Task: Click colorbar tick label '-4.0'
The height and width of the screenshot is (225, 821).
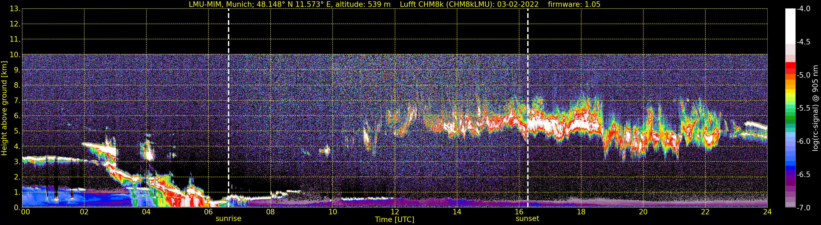Action: (x=803, y=9)
